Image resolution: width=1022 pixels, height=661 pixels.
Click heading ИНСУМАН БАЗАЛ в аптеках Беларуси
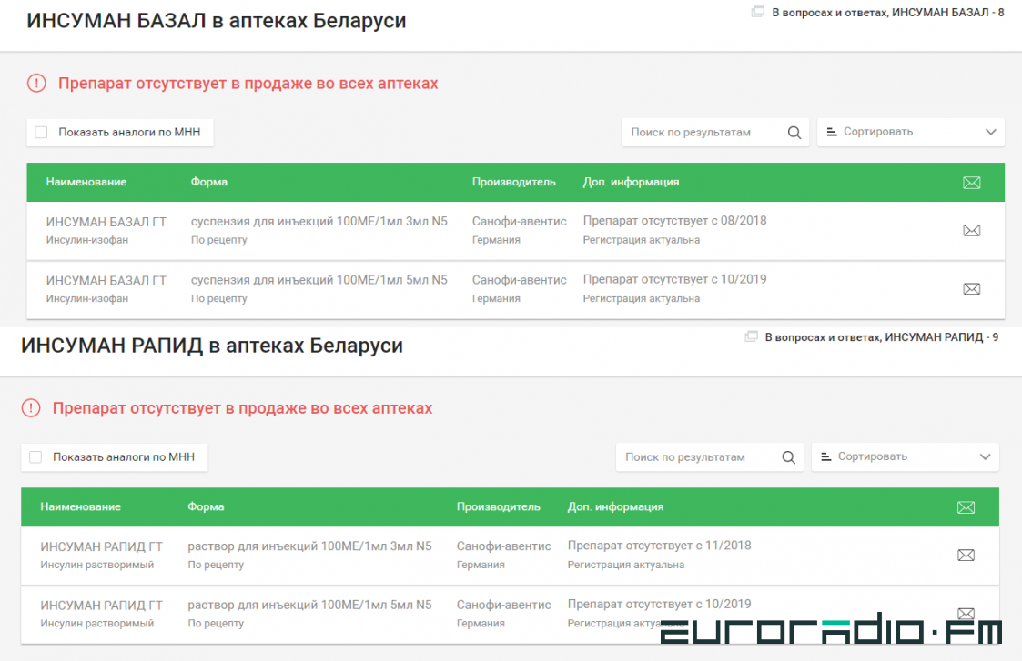217,21
